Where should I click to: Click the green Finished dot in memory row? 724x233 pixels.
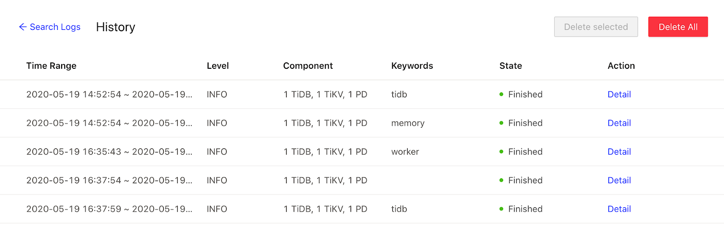(501, 123)
